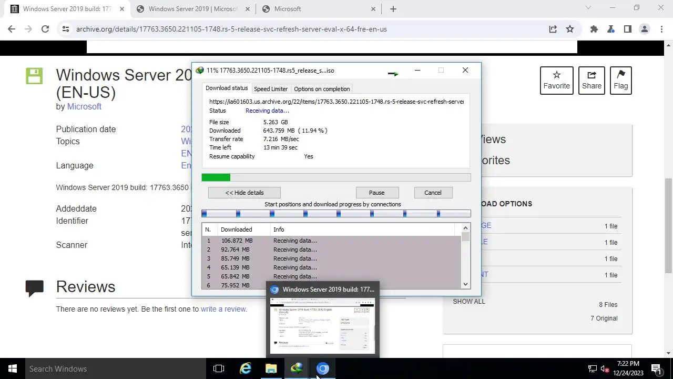Select the Download status tab
The image size is (673, 379).
click(227, 88)
